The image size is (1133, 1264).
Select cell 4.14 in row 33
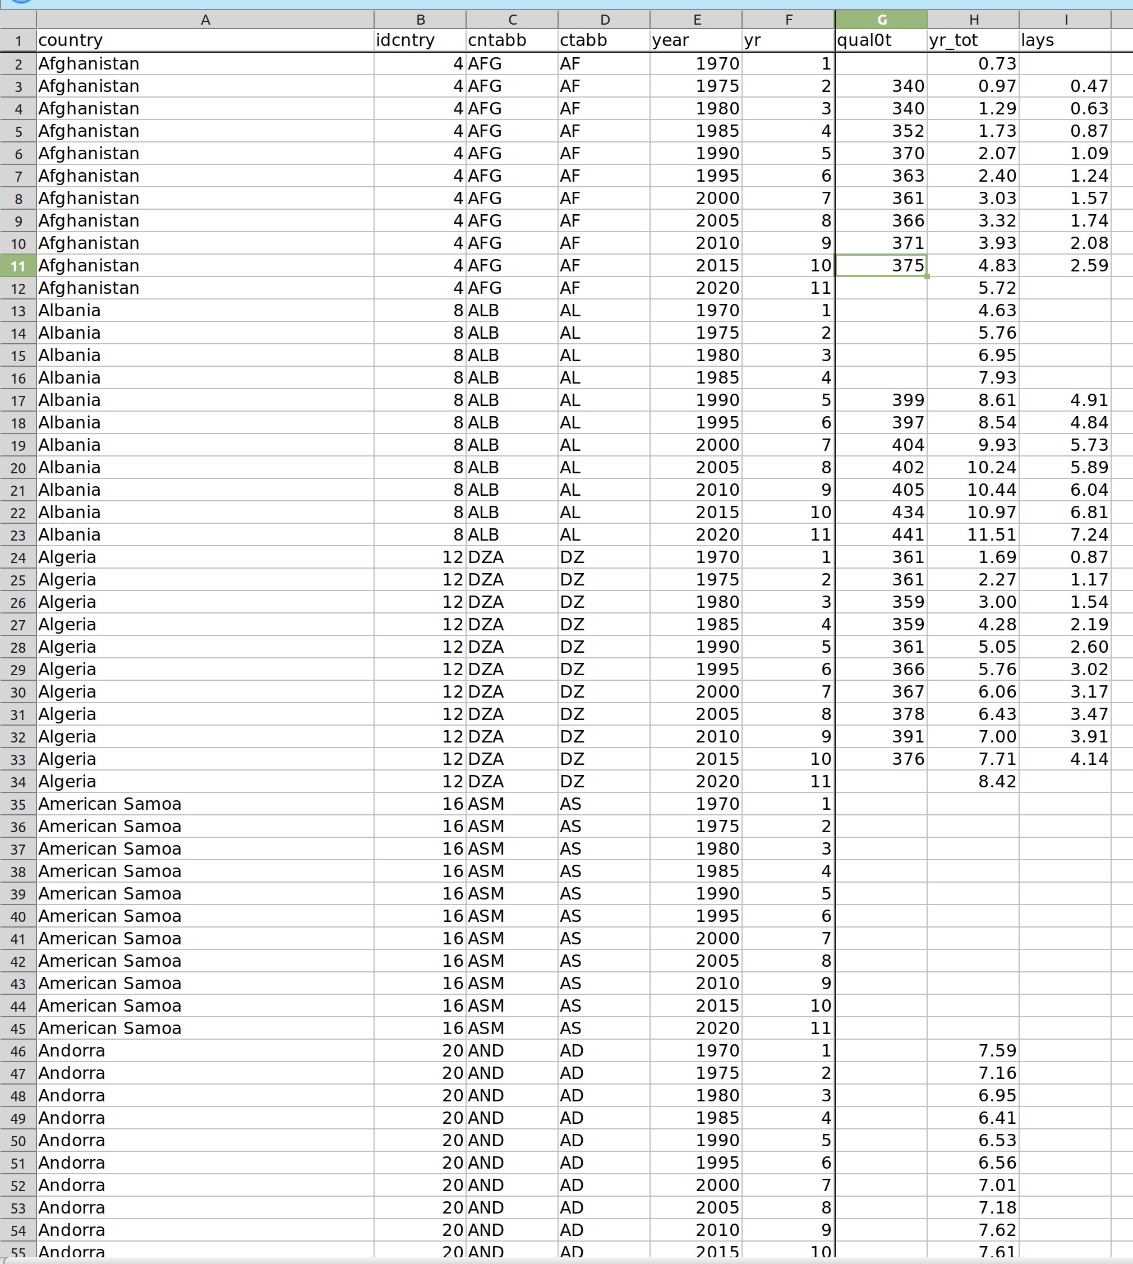pos(1065,759)
